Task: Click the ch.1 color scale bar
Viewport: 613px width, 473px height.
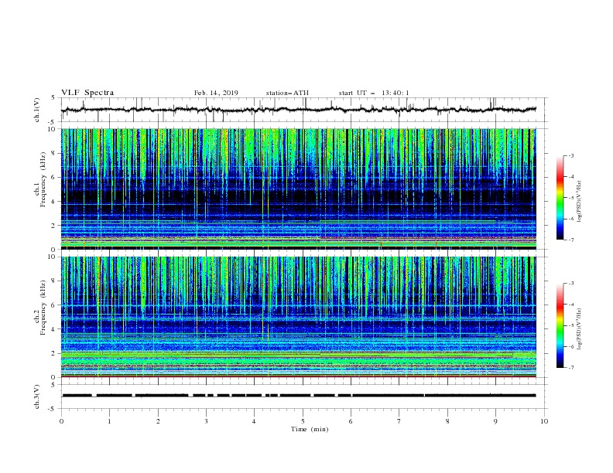Action: pyautogui.click(x=560, y=198)
